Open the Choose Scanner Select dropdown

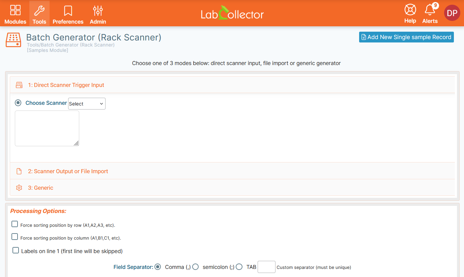87,104
